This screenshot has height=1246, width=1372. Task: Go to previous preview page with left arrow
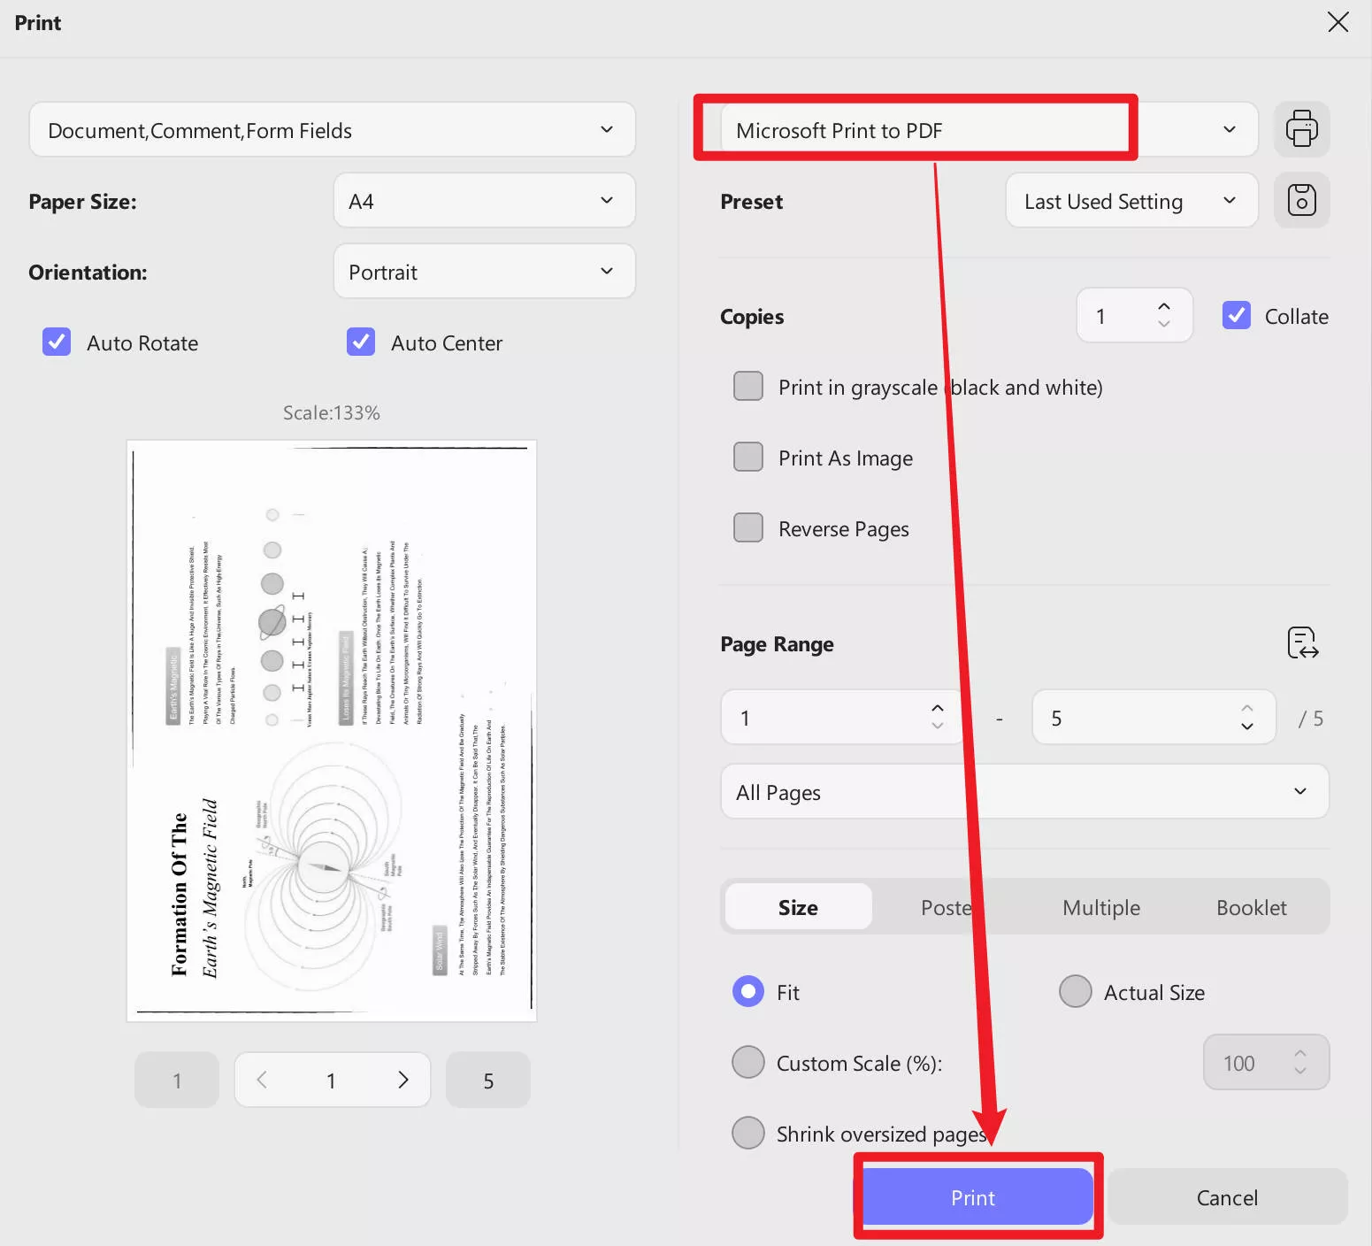pyautogui.click(x=261, y=1080)
